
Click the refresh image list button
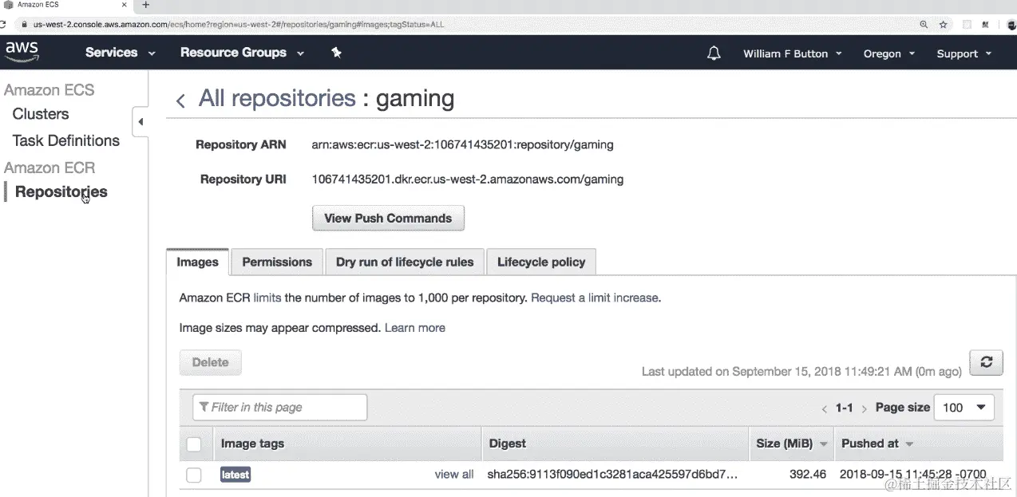pyautogui.click(x=986, y=361)
